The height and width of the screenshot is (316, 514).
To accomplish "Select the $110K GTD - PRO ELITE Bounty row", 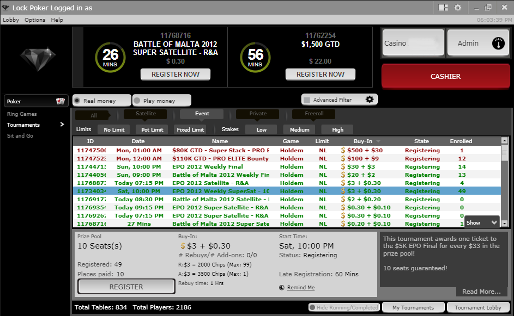I will [x=287, y=158].
